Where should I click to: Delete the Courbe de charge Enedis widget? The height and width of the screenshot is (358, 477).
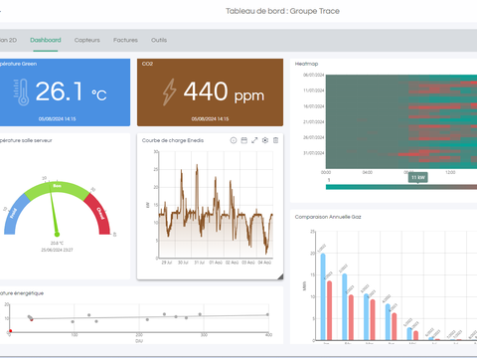point(275,140)
